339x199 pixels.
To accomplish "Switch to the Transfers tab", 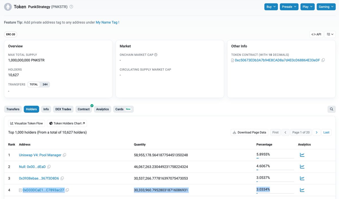I will [x=13, y=109].
